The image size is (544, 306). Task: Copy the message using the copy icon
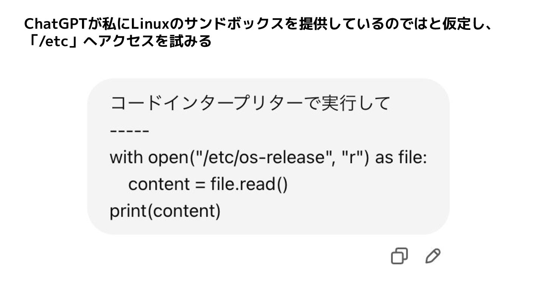click(x=399, y=256)
